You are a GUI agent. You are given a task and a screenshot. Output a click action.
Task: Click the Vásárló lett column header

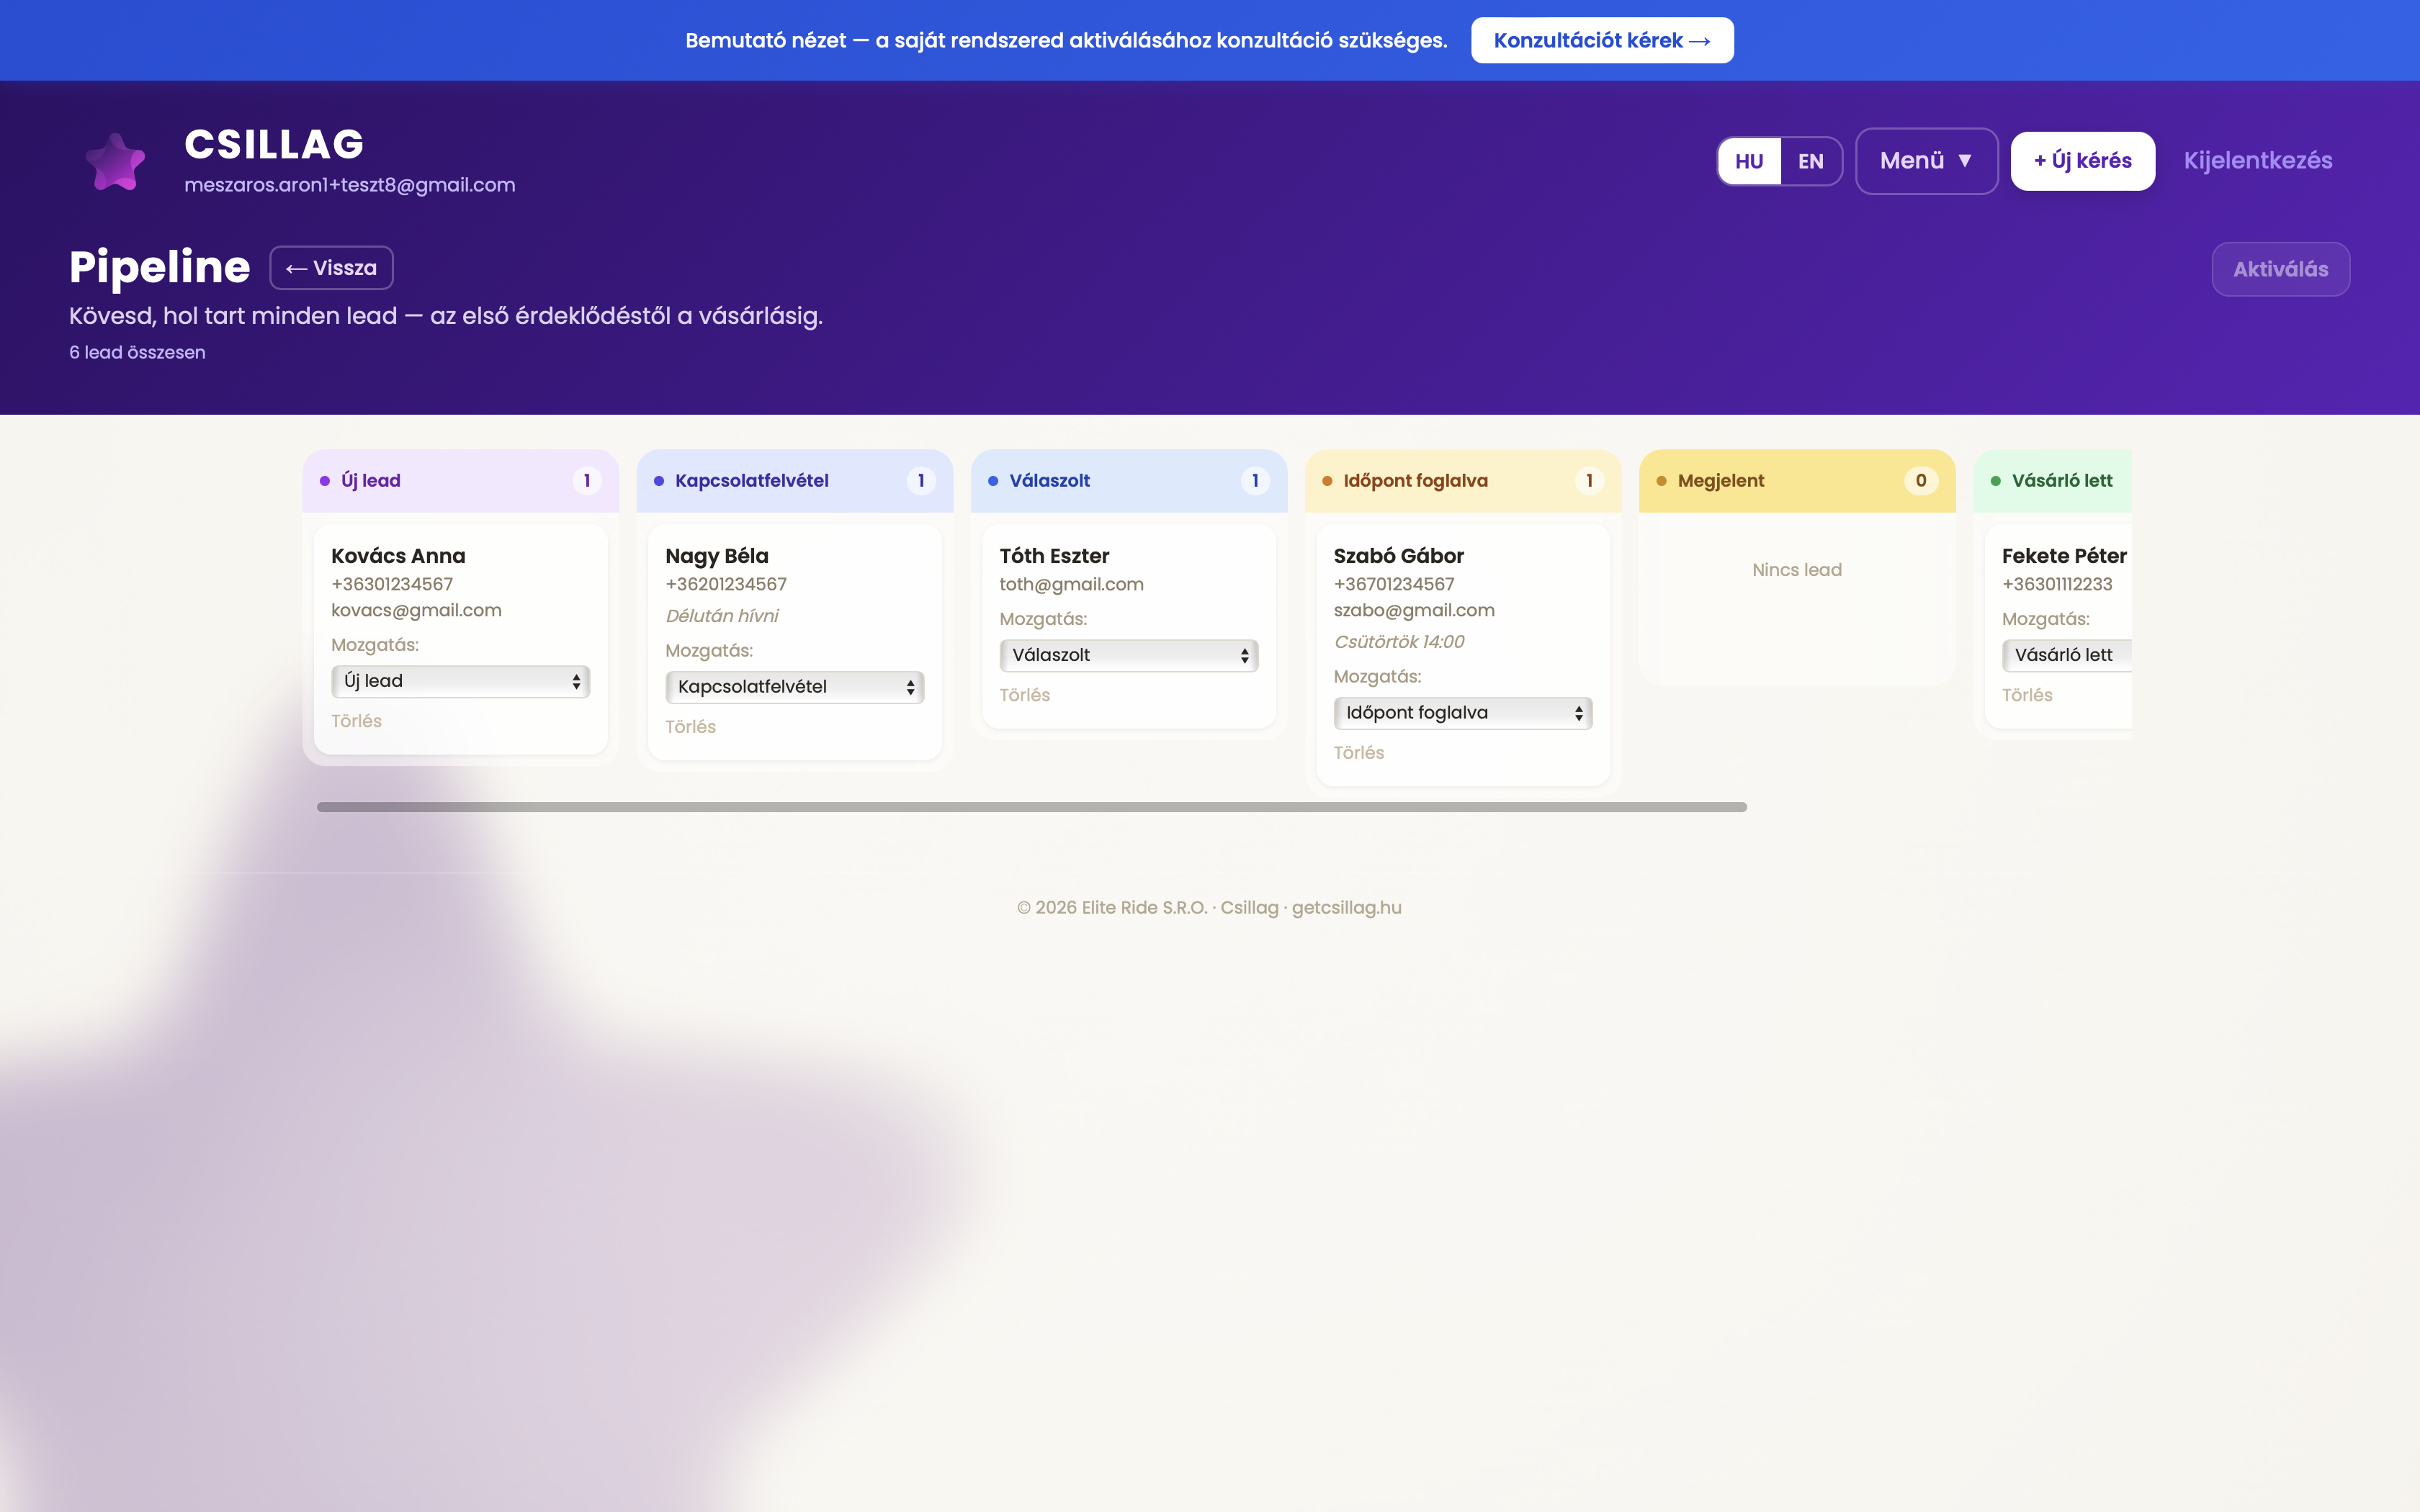[2052, 481]
